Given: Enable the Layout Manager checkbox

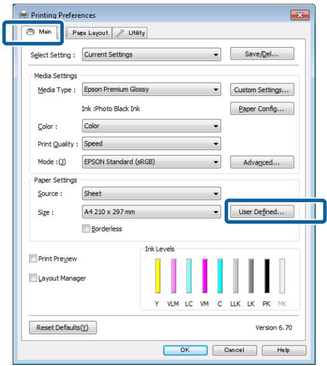Looking at the screenshot, I should pos(33,278).
